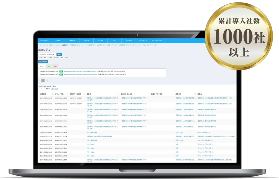This screenshot has height=179, width=279.
Task: Click the help icon beside 成果ログ title
Action: (49, 50)
